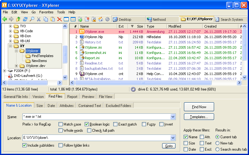Viewport: 249px width, 155px height.
Task: Collapse the XY folder node
Action: [x=10, y=46]
